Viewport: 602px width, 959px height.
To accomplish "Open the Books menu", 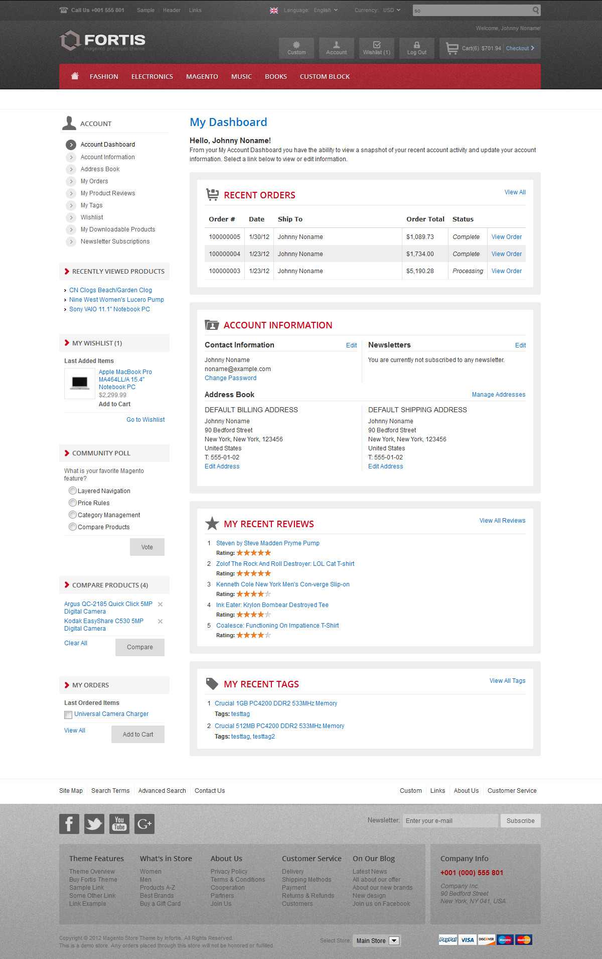I will coord(276,76).
